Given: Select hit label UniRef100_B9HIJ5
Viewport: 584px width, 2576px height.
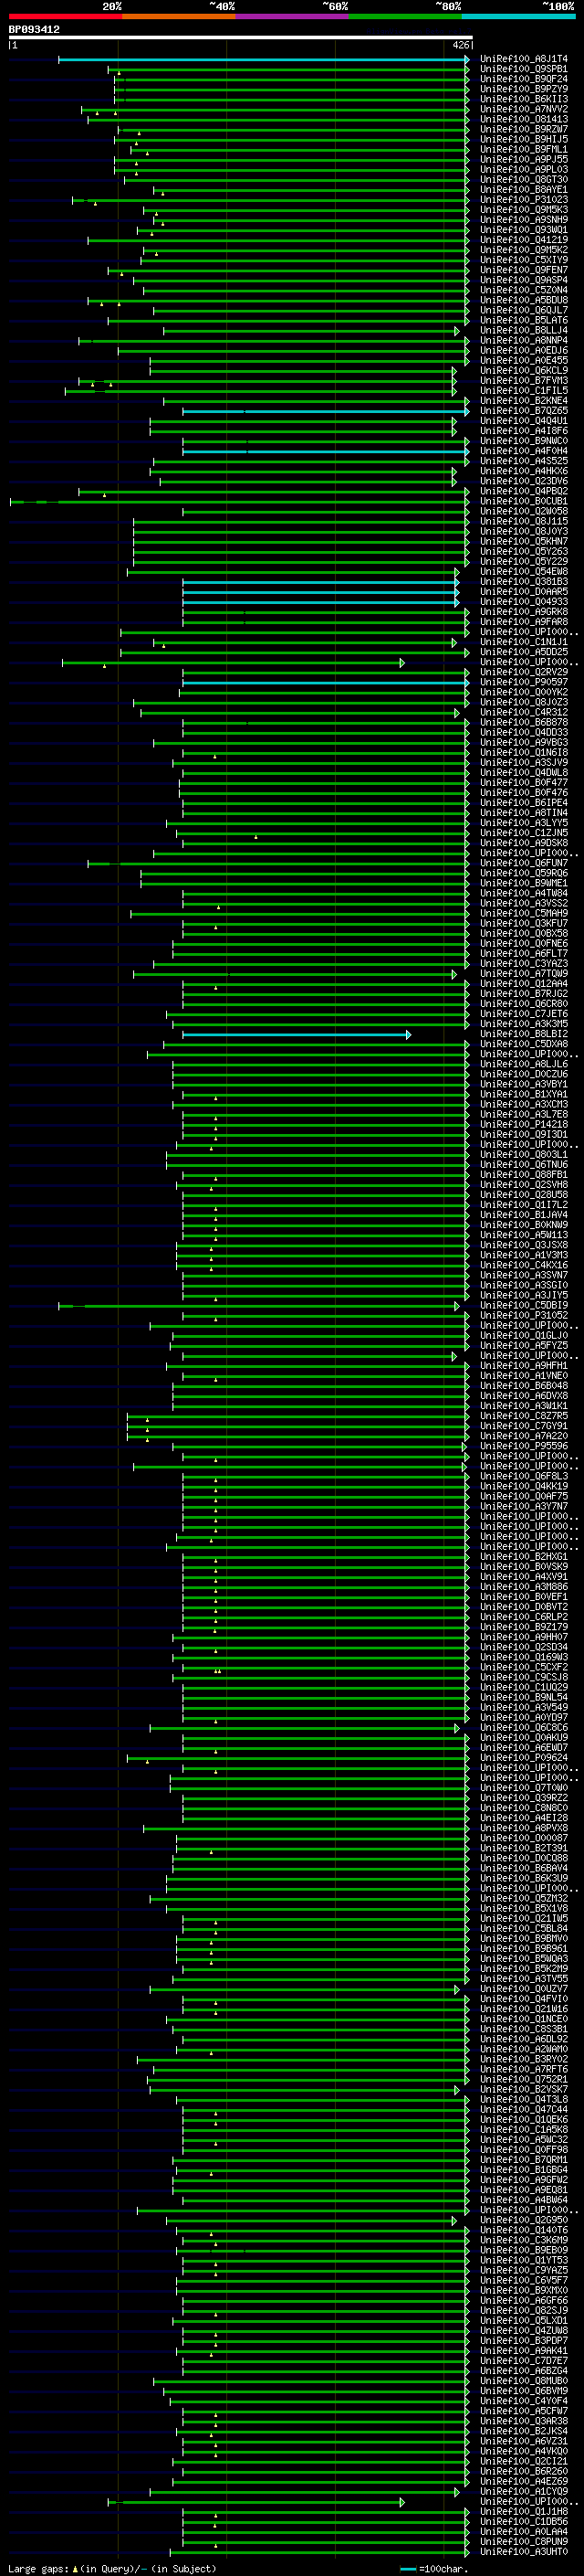Looking at the screenshot, I should (x=523, y=139).
